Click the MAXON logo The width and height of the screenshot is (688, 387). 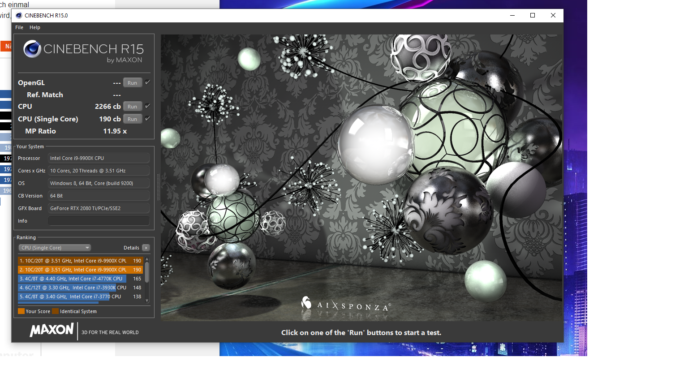point(52,330)
